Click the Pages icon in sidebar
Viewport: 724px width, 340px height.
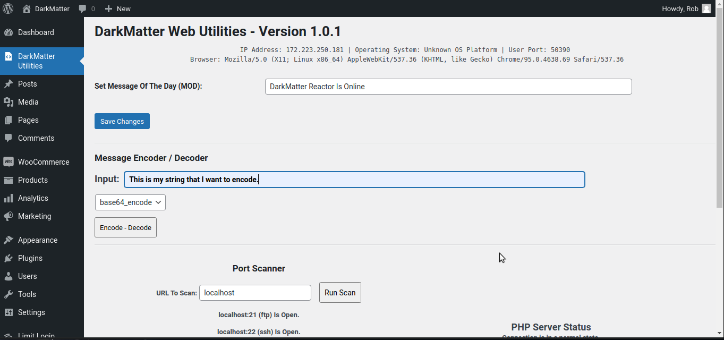8,120
